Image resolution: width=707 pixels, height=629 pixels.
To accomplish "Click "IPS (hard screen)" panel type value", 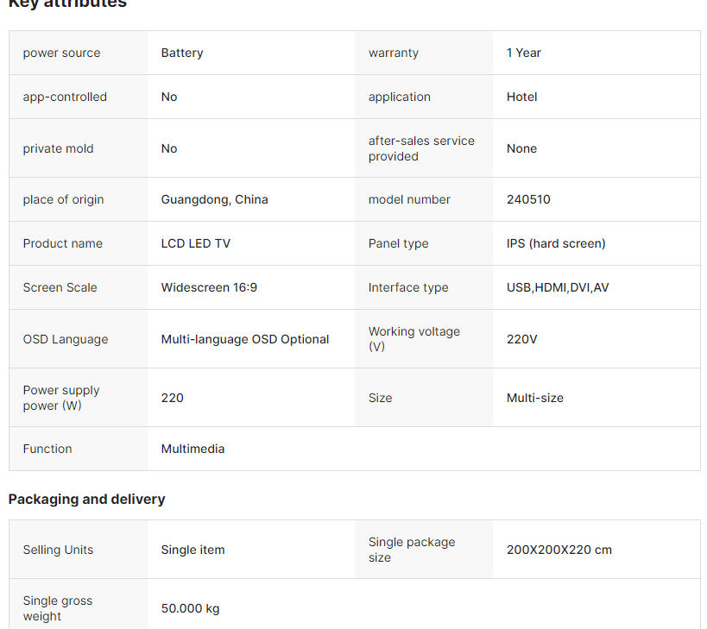I will pyautogui.click(x=556, y=243).
